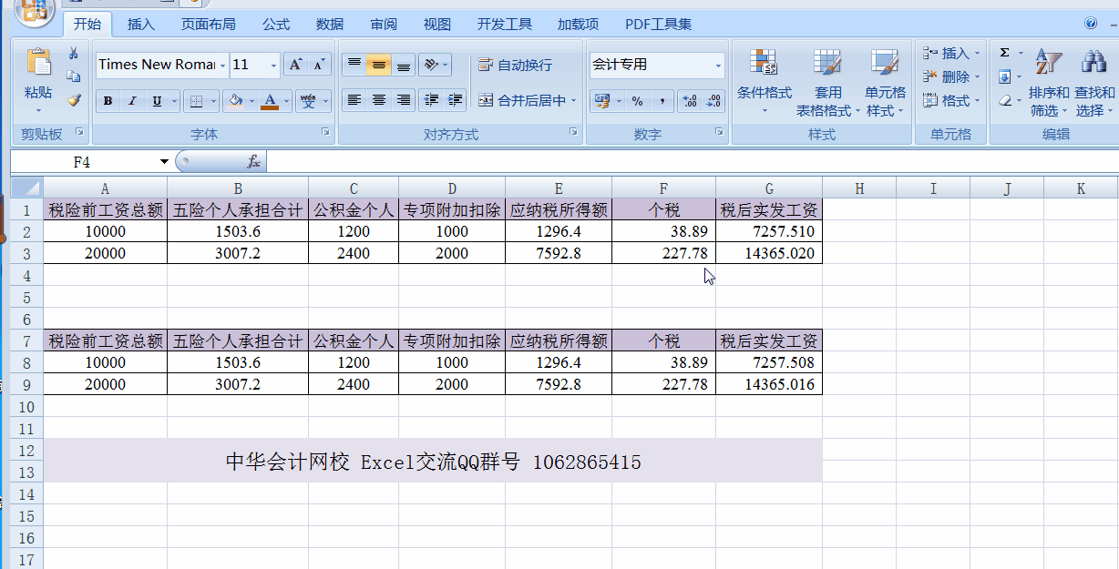
Task: Click Insert cells (插入) button
Action: click(x=950, y=54)
